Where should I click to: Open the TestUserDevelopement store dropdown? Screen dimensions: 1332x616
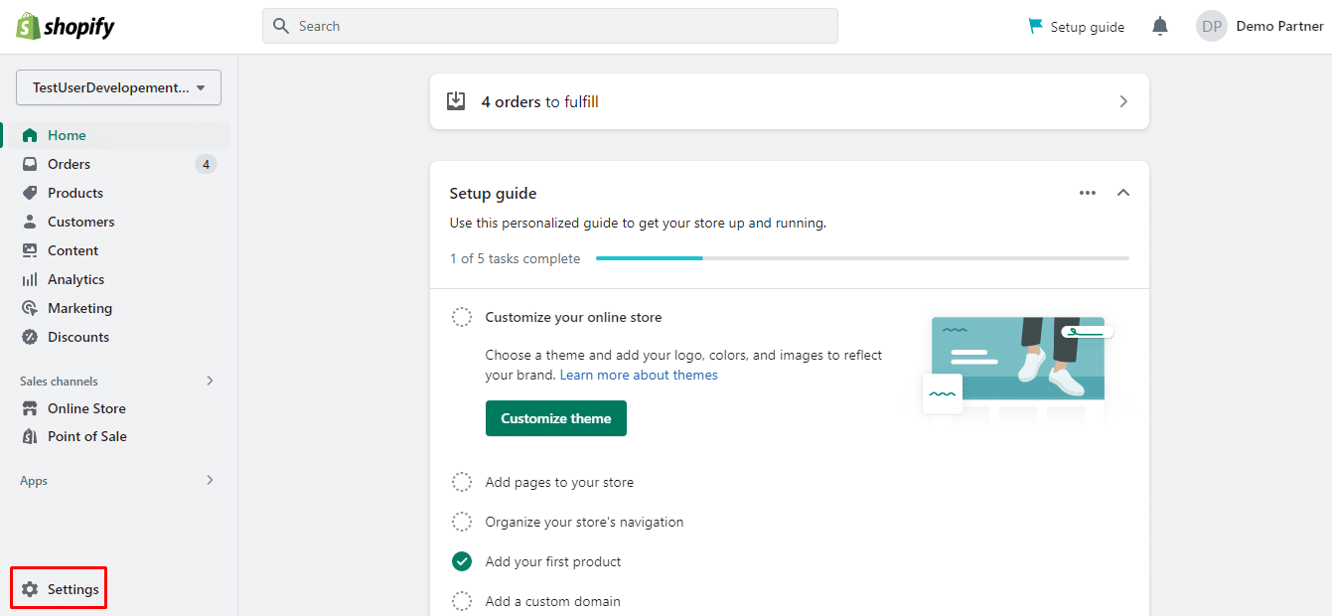pyautogui.click(x=118, y=87)
